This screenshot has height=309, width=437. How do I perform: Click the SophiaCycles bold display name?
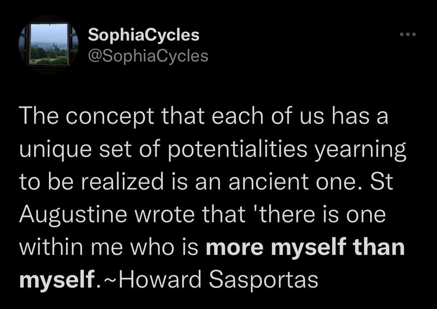[x=143, y=35]
